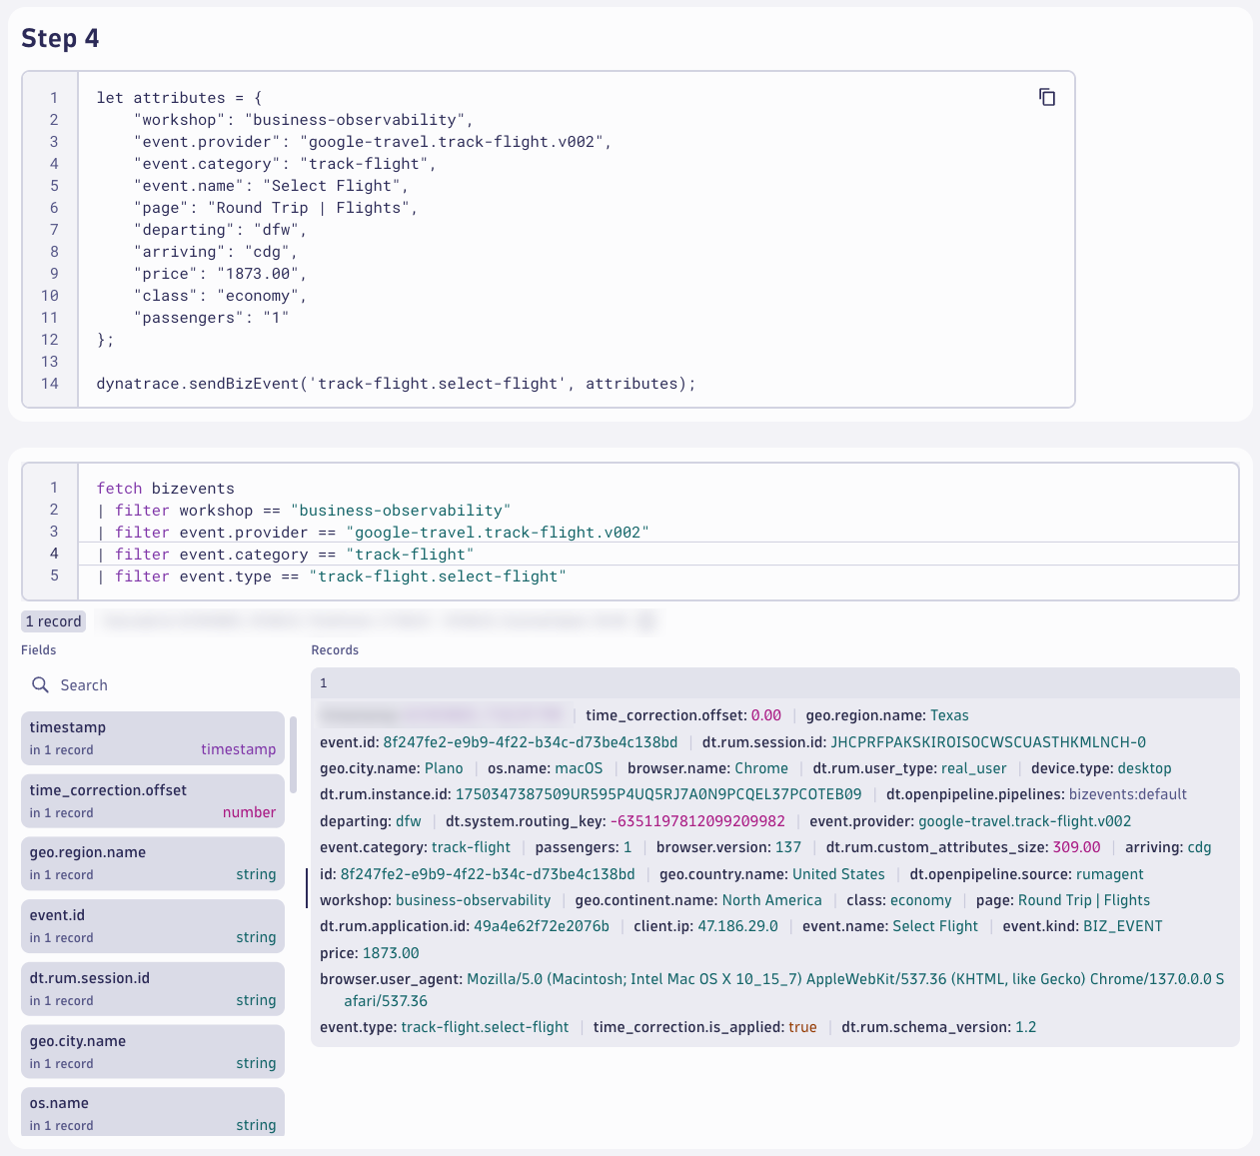The image size is (1260, 1156).
Task: Click the Fields section label
Action: [39, 649]
